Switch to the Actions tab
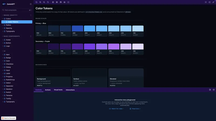The image size is (216, 121). click(48, 90)
